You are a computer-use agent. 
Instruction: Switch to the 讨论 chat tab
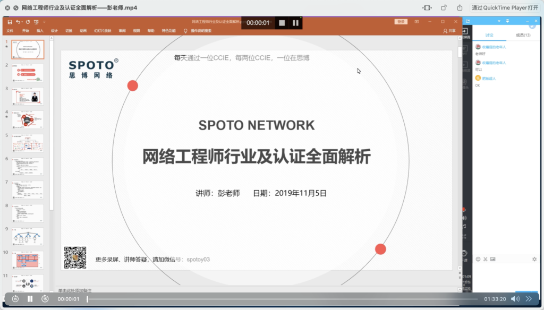click(x=489, y=35)
